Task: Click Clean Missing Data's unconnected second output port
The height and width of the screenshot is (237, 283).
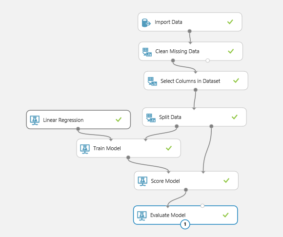Action: tap(207, 60)
